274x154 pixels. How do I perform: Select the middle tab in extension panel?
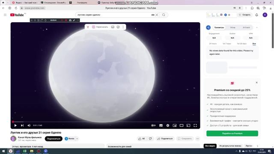232,27
